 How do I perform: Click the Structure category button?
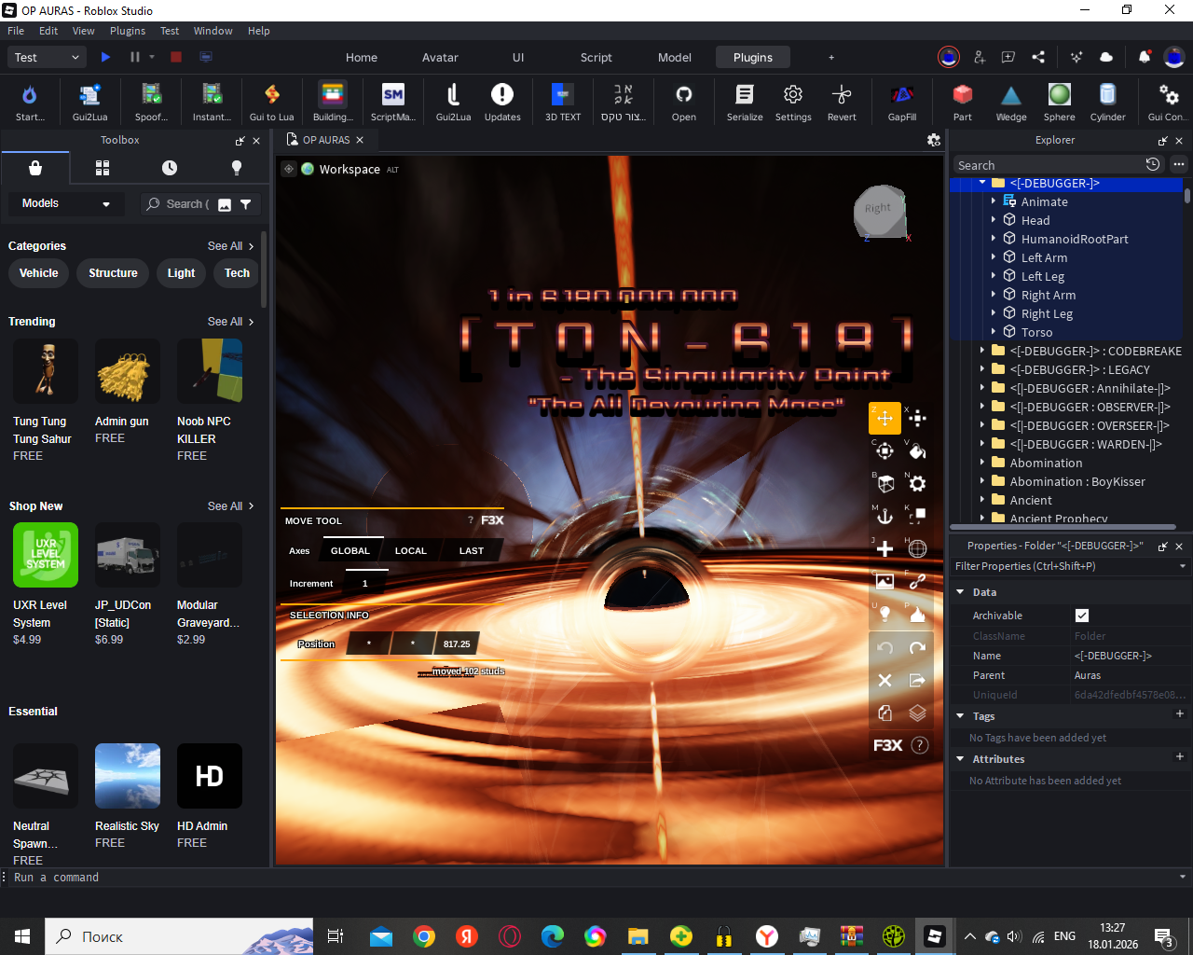[x=113, y=273]
